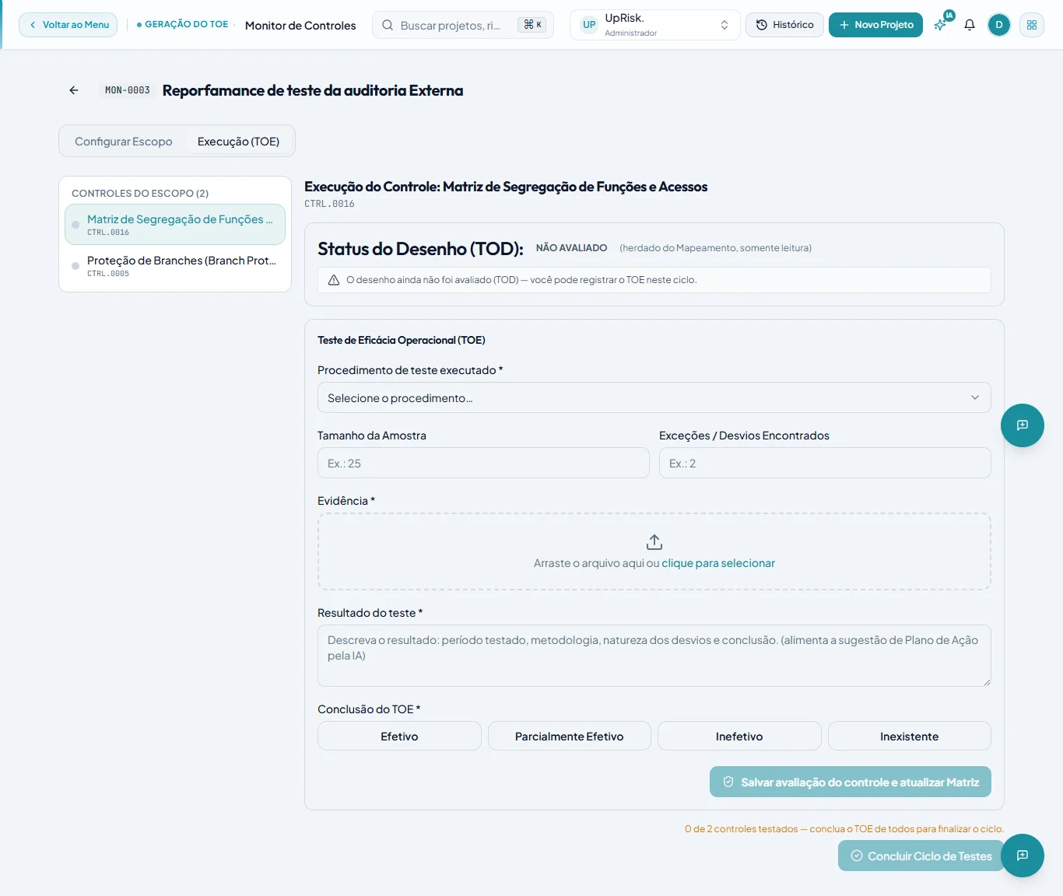Screen dimensions: 1063x896
Task: Open the user avatar D menu
Action: [999, 25]
